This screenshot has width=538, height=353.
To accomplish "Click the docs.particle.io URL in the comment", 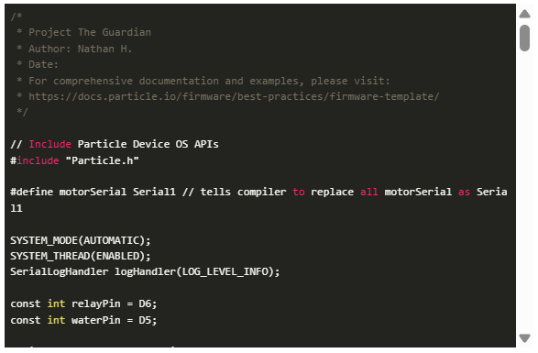I will (234, 96).
